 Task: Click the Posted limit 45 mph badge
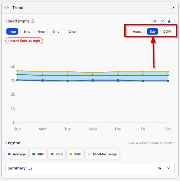(24, 41)
